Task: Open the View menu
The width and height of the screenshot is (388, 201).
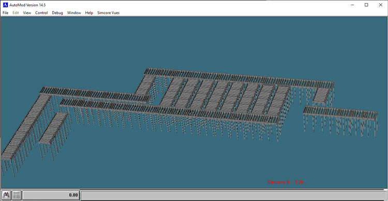Action: point(27,13)
